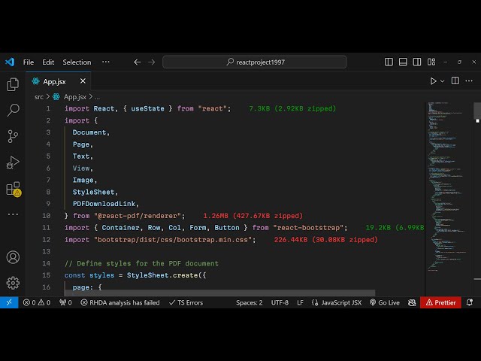Open the Manage gear settings icon

click(x=13, y=283)
